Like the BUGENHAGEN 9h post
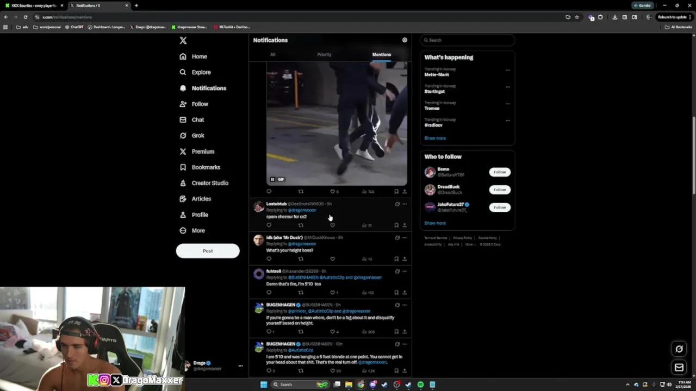The width and height of the screenshot is (696, 391). click(x=333, y=331)
